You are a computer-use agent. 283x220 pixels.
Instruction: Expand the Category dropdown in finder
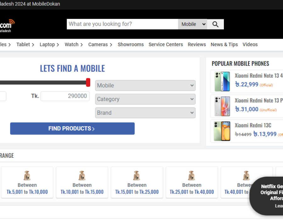(145, 99)
